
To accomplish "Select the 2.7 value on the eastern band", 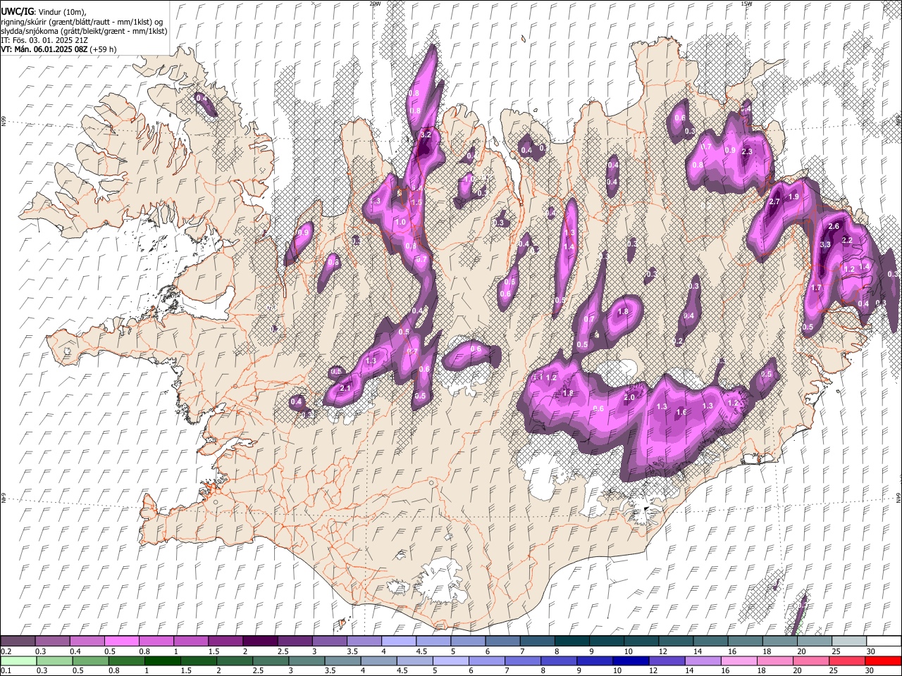I will [x=774, y=202].
